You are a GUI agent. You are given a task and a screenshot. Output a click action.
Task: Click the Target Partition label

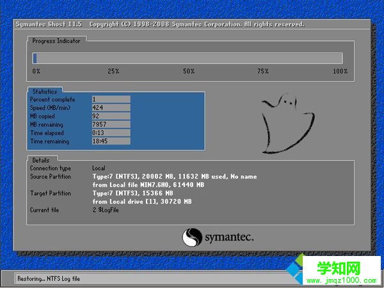[x=51, y=193]
